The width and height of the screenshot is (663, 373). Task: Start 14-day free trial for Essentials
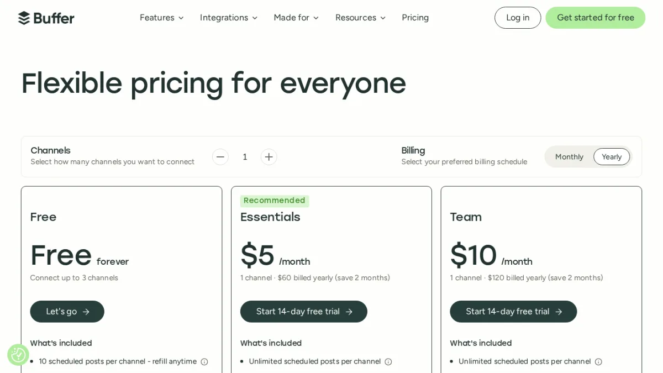pos(304,312)
